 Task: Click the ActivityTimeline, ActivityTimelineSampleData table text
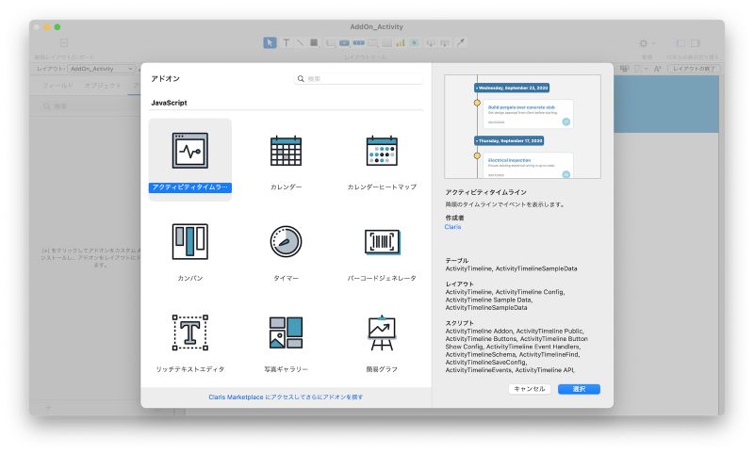click(x=511, y=268)
